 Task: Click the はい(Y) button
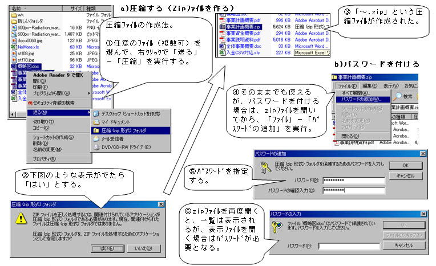point(107,248)
